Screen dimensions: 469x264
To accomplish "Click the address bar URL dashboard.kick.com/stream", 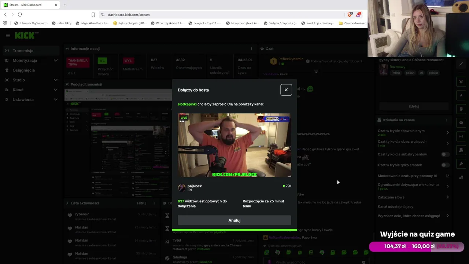I will [129, 15].
